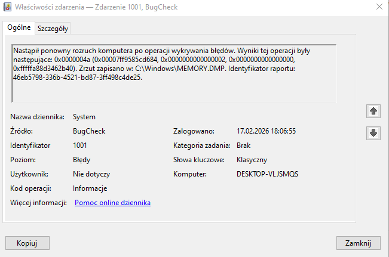The width and height of the screenshot is (389, 257).
Task: Select the Klasyczny keywords value
Action: pyautogui.click(x=252, y=160)
